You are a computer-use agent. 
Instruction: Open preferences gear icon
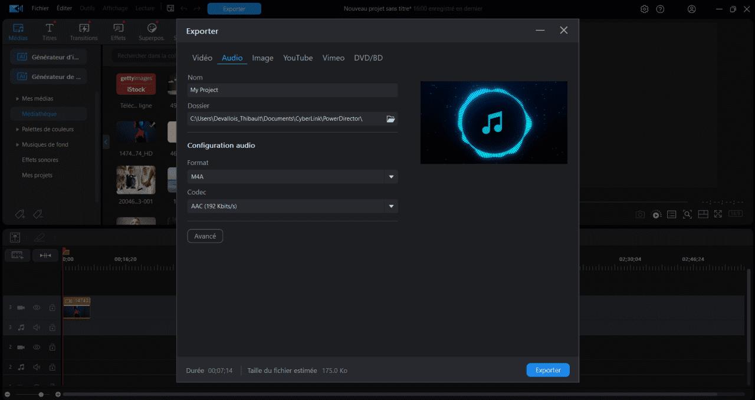click(644, 9)
